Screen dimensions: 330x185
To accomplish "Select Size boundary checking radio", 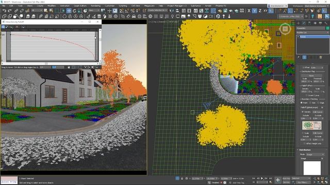I will point(310,103).
